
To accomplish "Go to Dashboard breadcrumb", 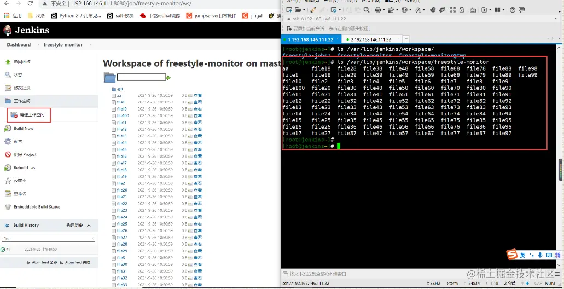I will coord(19,45).
